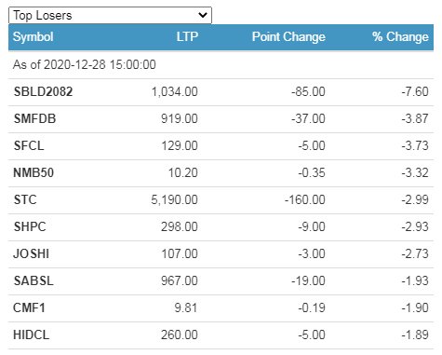
Task: Sort by Point Change column header
Action: point(288,37)
